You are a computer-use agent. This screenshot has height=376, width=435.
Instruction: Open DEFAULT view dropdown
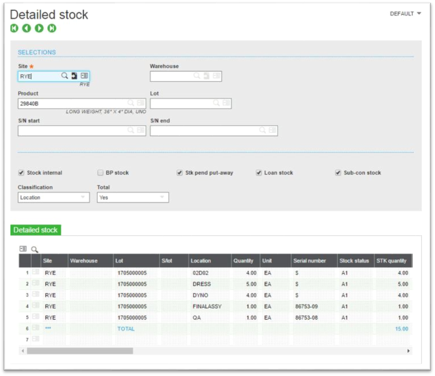click(x=405, y=14)
